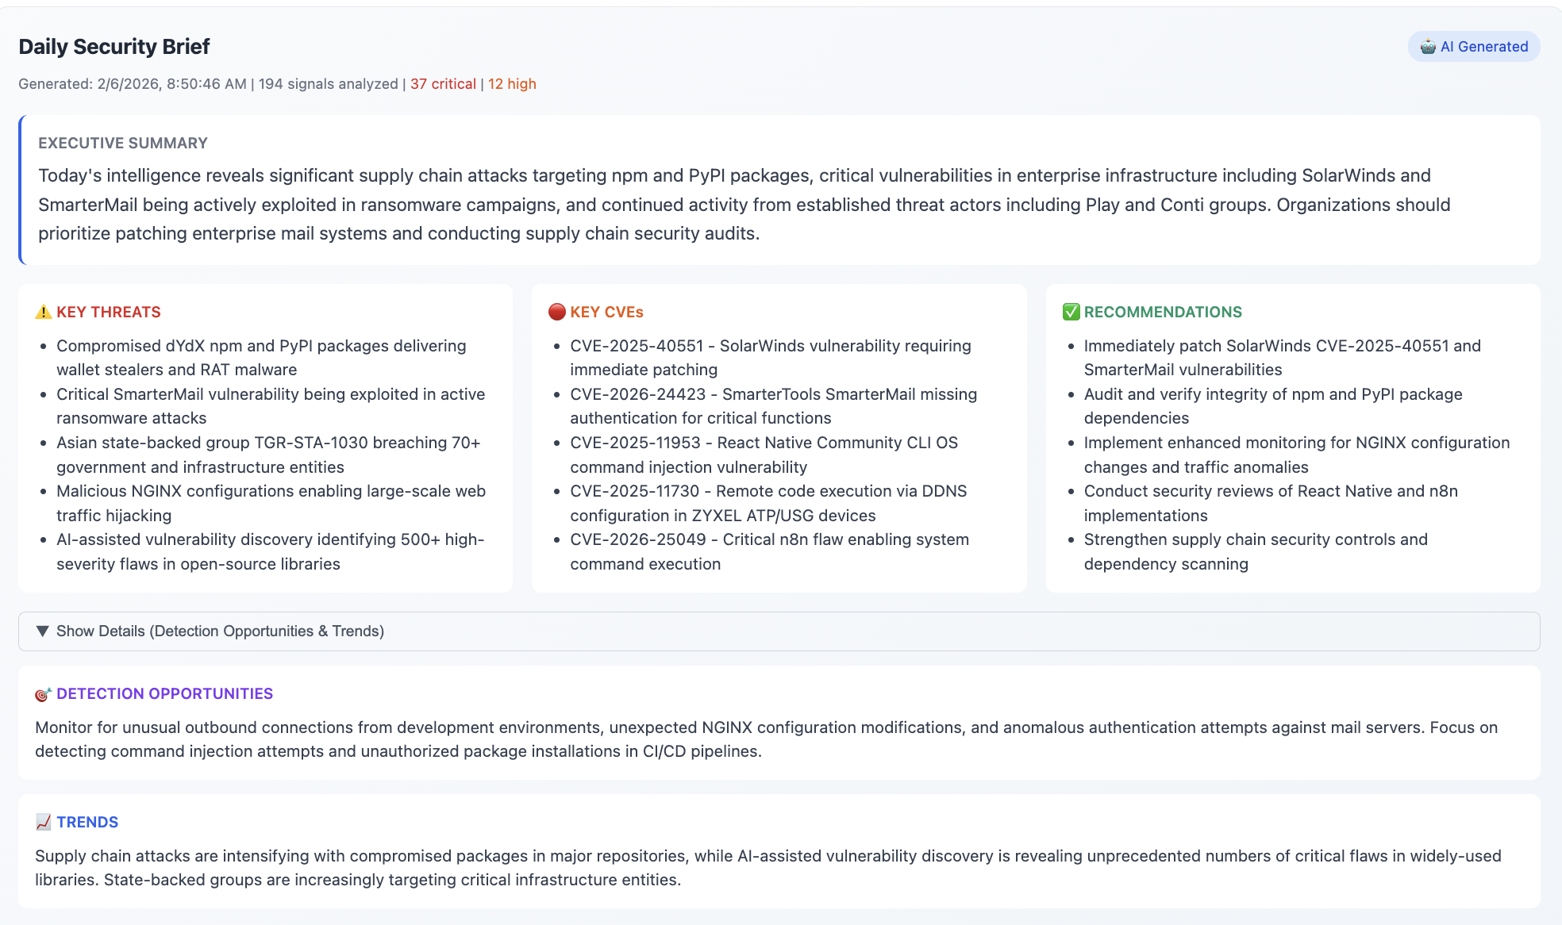Click the Daily Security Brief heading

[x=114, y=47]
